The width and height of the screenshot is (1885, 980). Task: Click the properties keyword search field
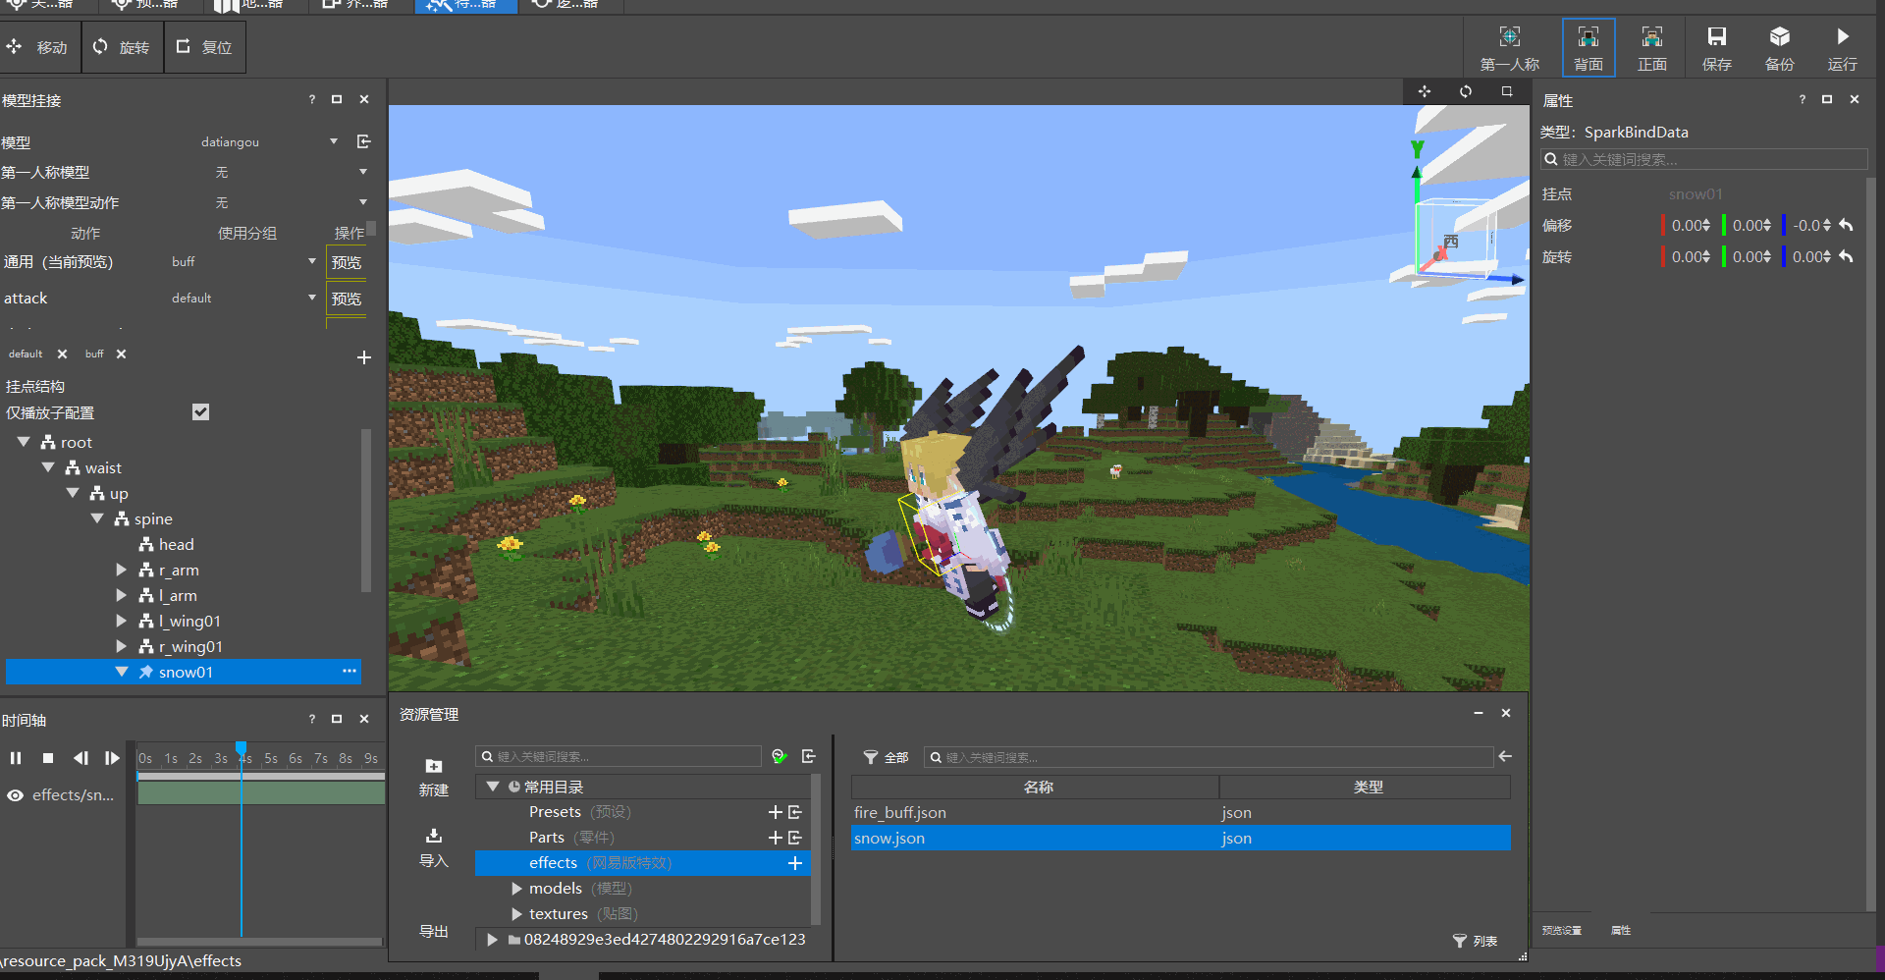pyautogui.click(x=1704, y=159)
